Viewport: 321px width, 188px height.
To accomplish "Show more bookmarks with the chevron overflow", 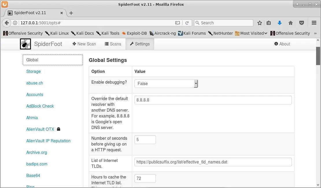I will point(315,33).
